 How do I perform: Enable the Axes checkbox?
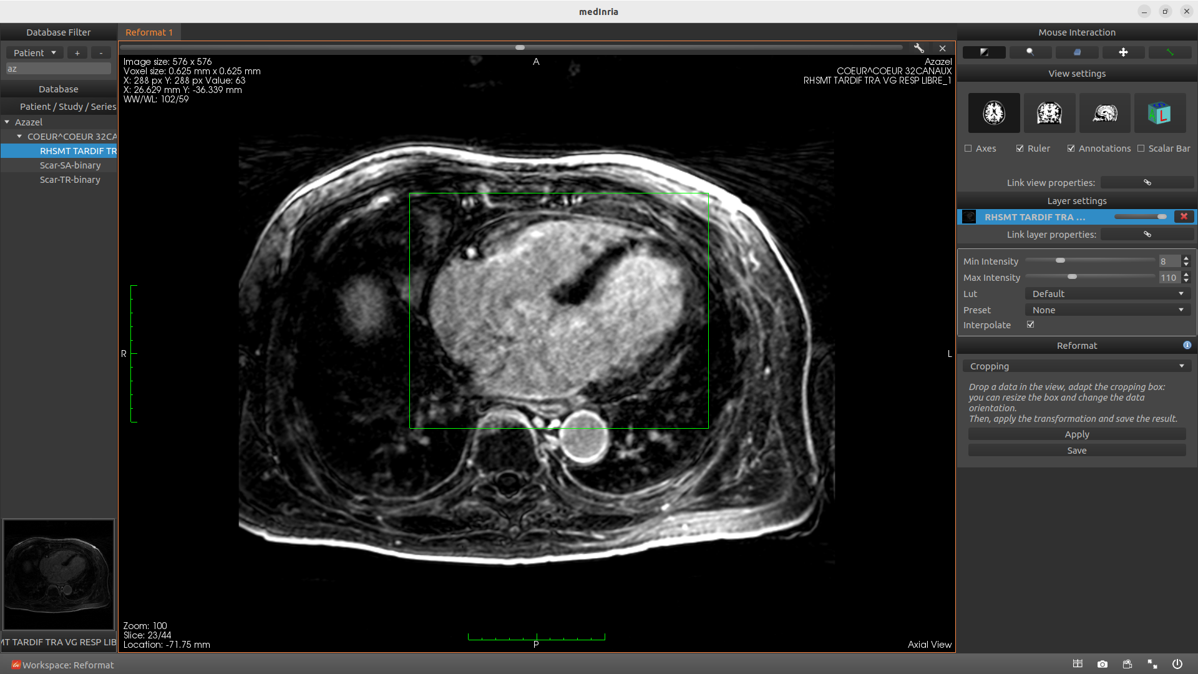tap(968, 149)
